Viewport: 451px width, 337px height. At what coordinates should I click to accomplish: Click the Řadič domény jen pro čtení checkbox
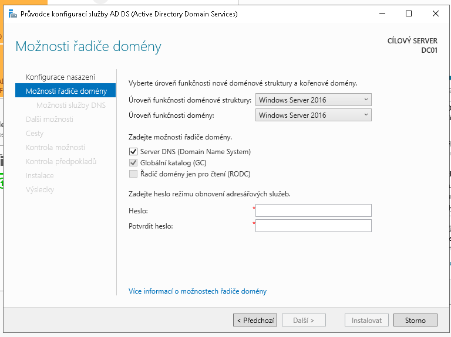point(133,174)
